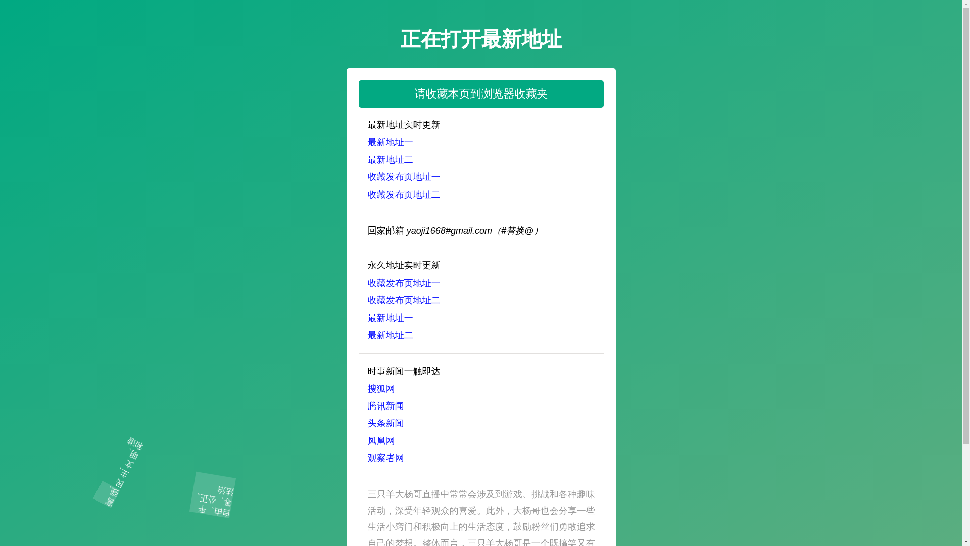Click the page vertical scrollbar
This screenshot has height=546, width=970.
tap(966, 273)
